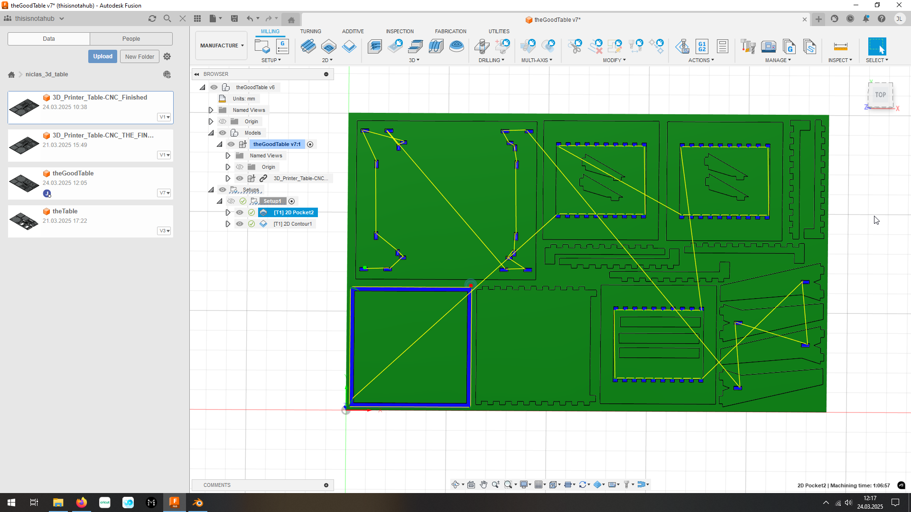Go to data panel home icon

pyautogui.click(x=11, y=74)
